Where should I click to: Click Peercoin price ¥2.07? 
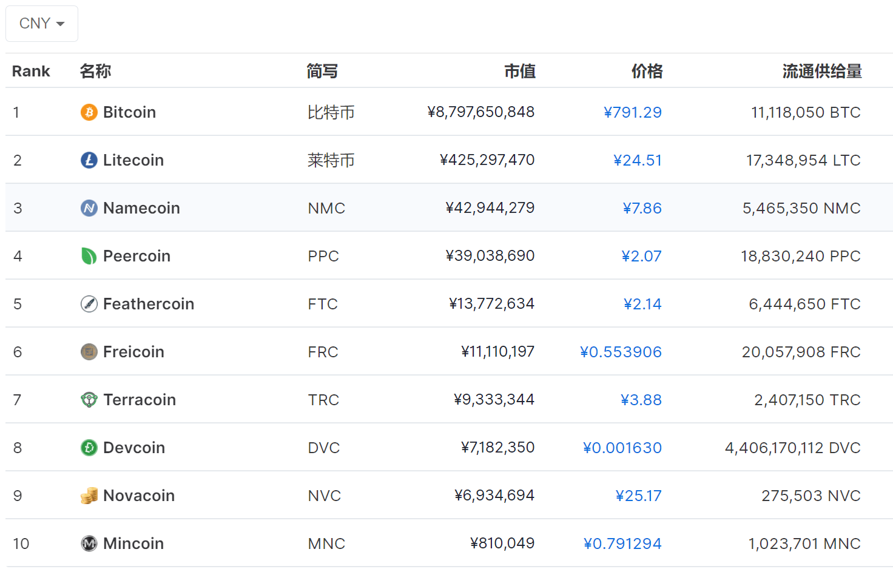pyautogui.click(x=642, y=256)
